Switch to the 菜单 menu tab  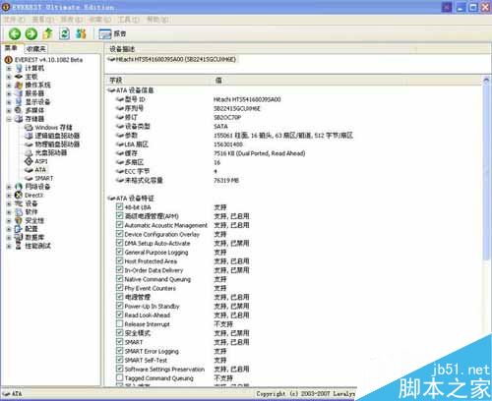click(x=11, y=48)
